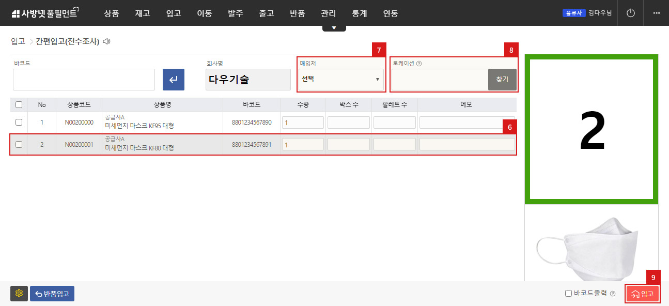Open the 출고 menu
This screenshot has height=306, width=669.
[x=267, y=14]
